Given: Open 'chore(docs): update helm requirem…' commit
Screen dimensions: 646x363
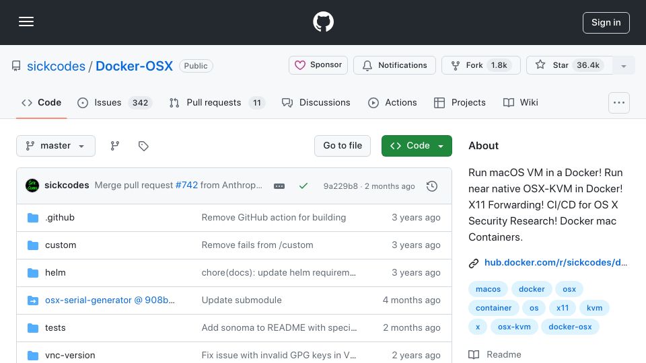Looking at the screenshot, I should pyautogui.click(x=279, y=272).
